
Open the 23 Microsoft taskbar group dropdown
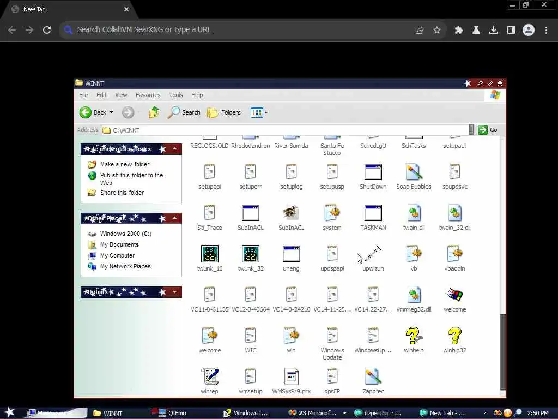pos(344,413)
